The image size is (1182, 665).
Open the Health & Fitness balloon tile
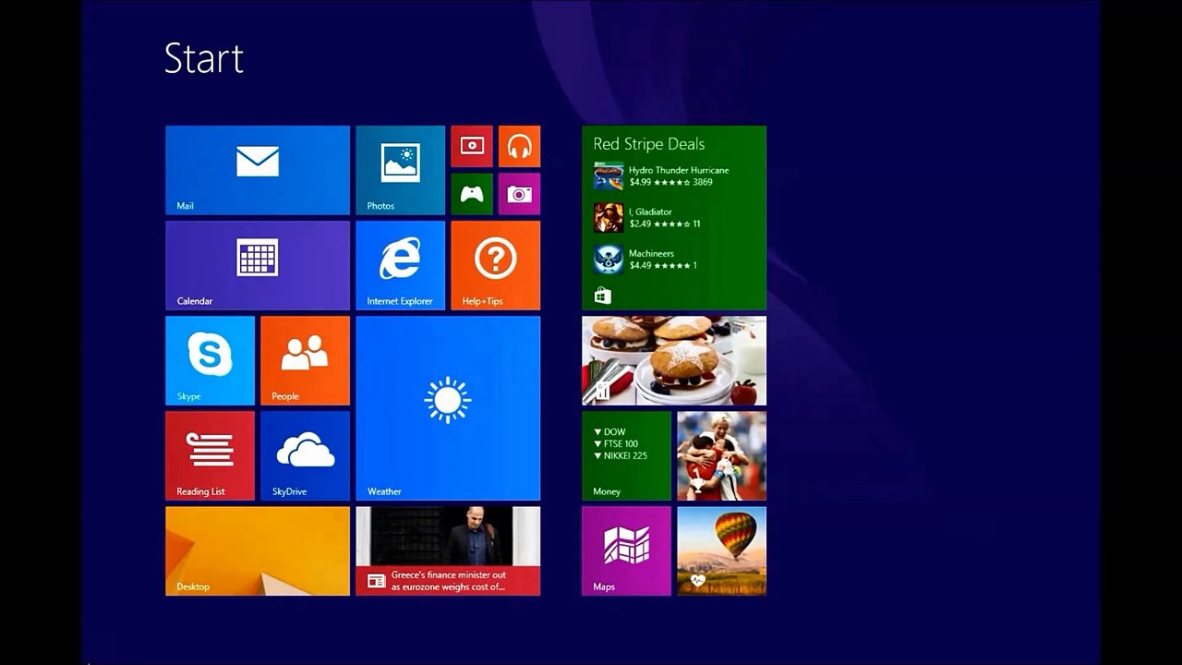721,550
